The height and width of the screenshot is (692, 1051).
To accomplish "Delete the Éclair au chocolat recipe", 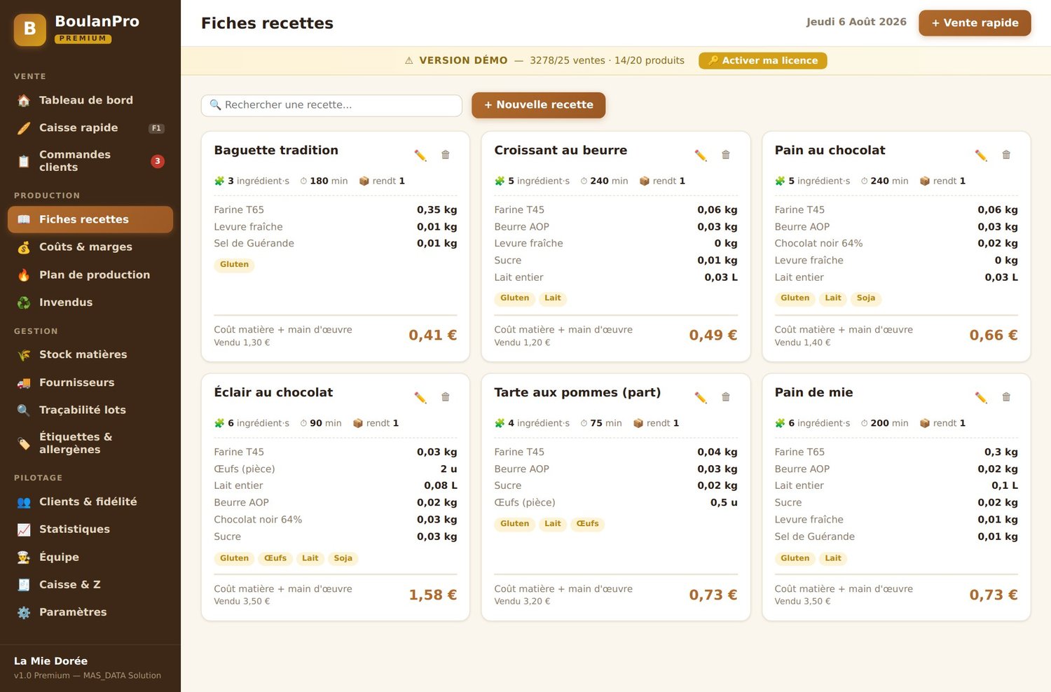I will click(x=446, y=397).
